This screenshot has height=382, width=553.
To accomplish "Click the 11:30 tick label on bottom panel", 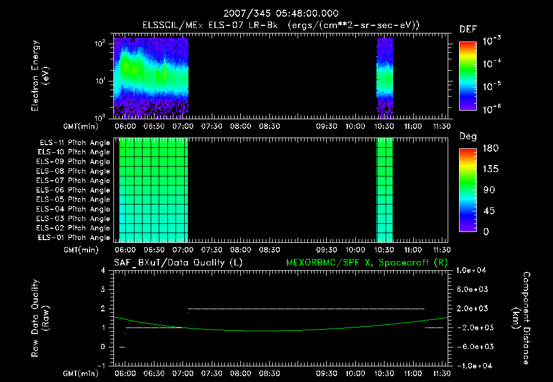I will tap(441, 373).
